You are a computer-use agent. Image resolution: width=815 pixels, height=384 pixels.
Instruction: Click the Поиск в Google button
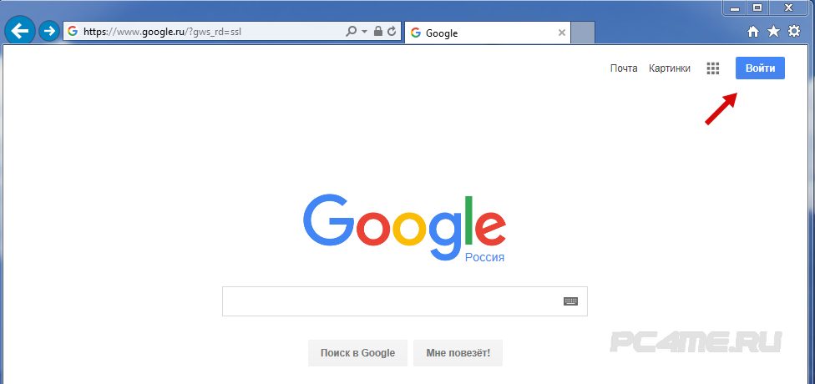point(357,353)
